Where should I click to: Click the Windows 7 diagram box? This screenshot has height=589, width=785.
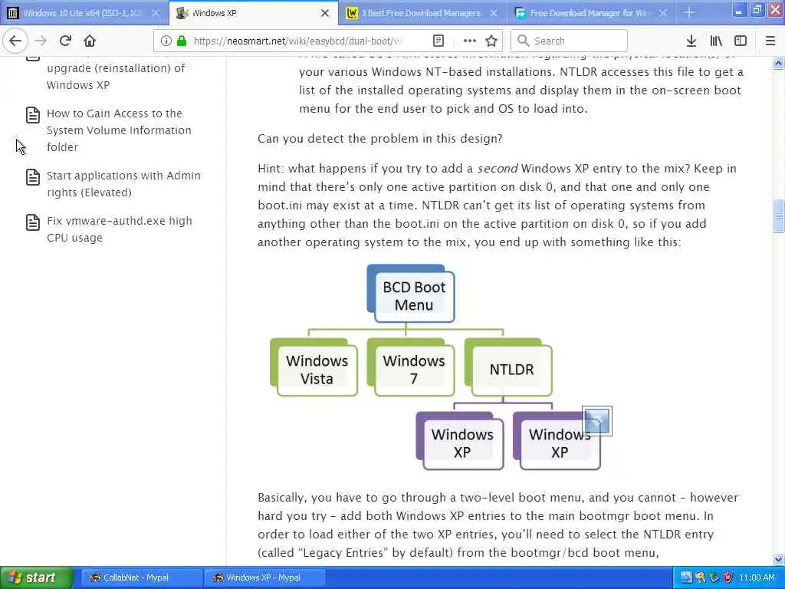pos(411,367)
